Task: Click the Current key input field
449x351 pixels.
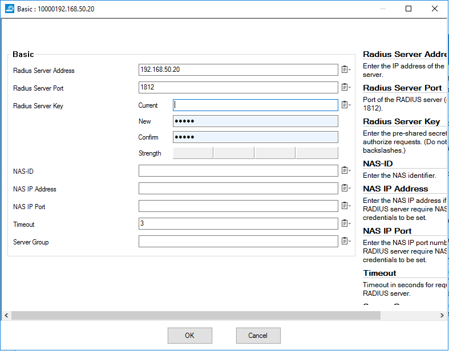Action: (x=256, y=105)
